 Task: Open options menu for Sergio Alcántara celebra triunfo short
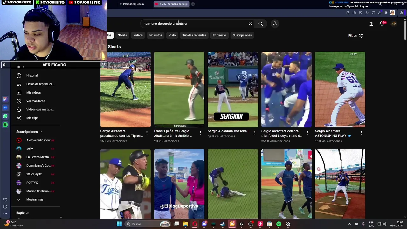point(307,133)
